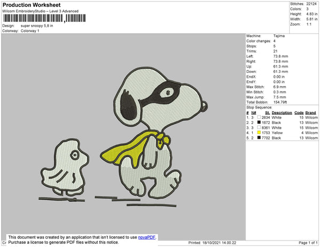This screenshot has height=247, width=320.
Task: Click the Left value '73.8 mm'
Action: [281, 56]
